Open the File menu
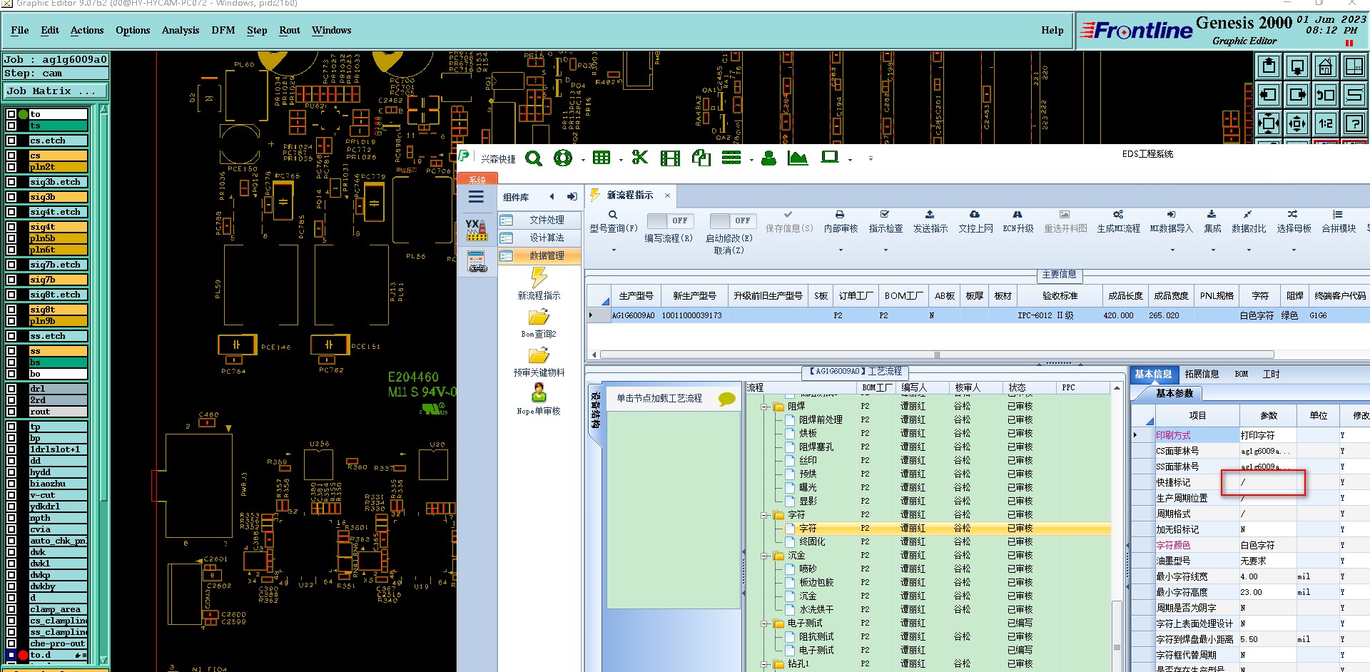Viewport: 1370px width, 672px height. point(20,30)
